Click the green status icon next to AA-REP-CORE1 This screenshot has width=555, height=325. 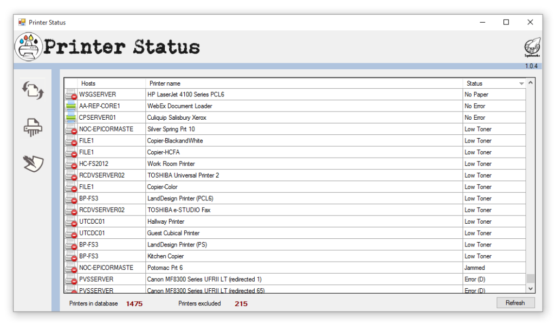click(x=70, y=106)
